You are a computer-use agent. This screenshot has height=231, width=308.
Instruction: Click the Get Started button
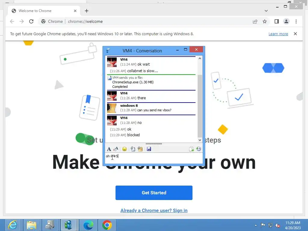click(154, 193)
